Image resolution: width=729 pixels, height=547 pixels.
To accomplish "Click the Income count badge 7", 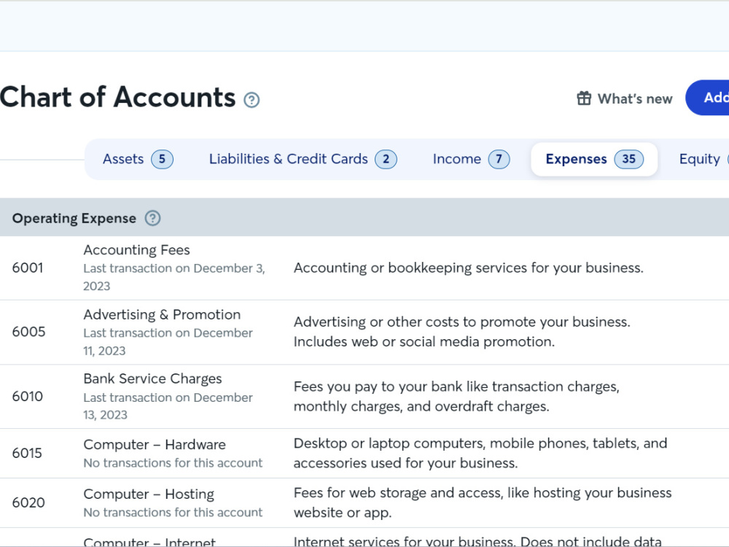I will 499,159.
